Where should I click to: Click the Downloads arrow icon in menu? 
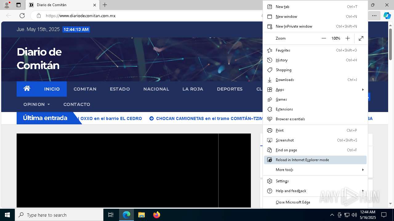click(x=270, y=80)
